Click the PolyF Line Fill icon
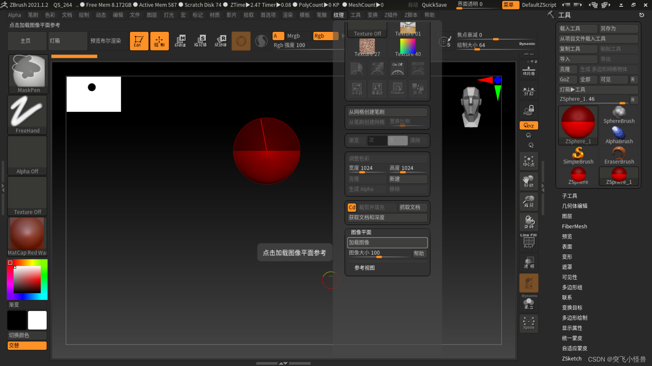652x366 pixels. coord(529,241)
